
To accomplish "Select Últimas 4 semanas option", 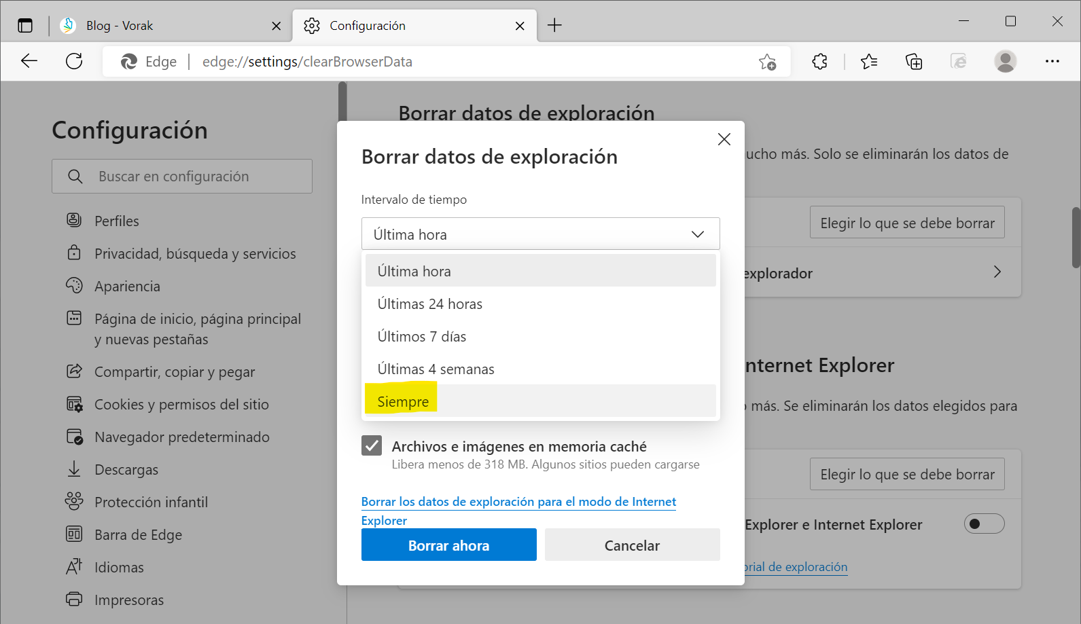I will 540,369.
